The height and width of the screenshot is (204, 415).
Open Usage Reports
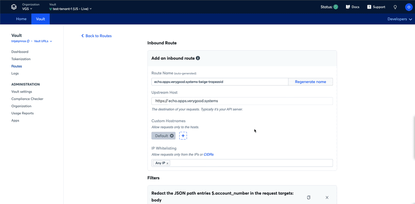click(x=23, y=113)
